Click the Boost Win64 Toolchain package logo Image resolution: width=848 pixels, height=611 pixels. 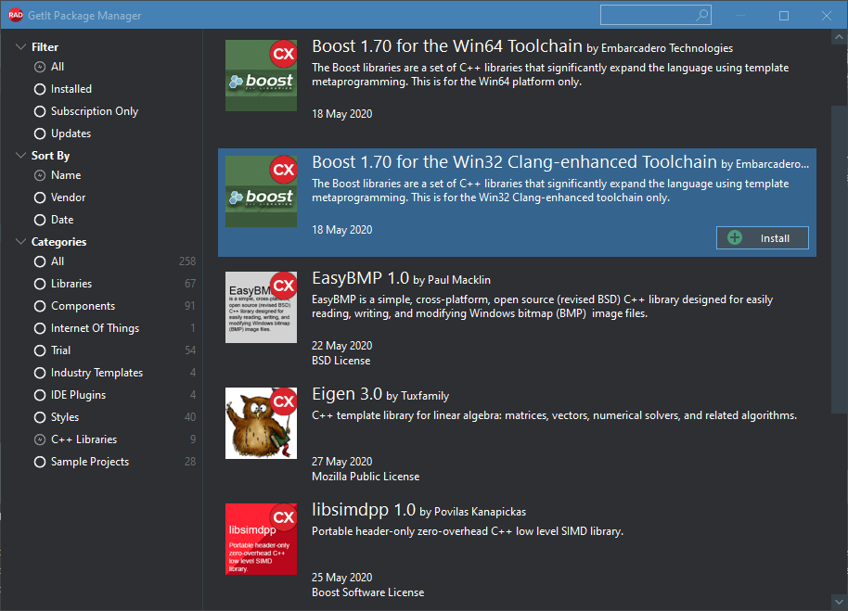coord(261,76)
